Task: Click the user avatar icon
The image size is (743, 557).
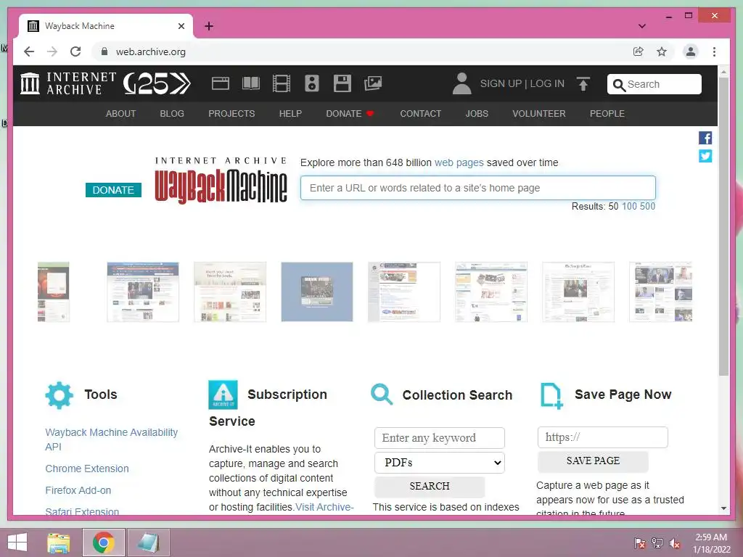Action: (461, 83)
